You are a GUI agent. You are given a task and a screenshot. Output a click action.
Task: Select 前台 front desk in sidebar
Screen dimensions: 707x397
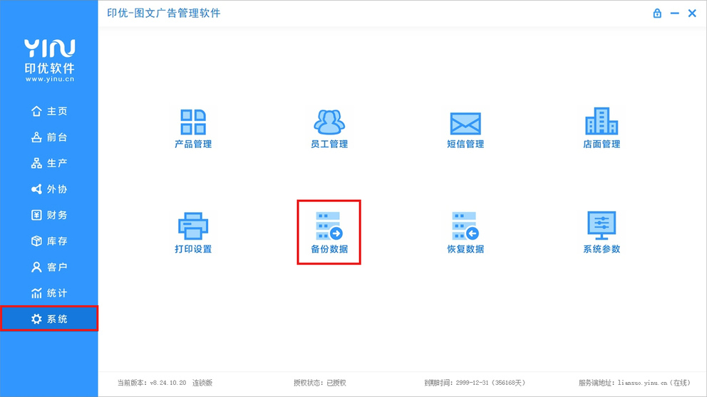point(49,137)
